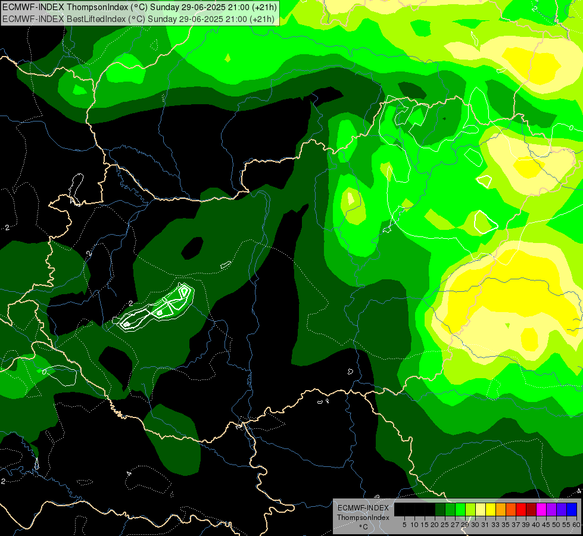Click the legend tick value 5
The height and width of the screenshot is (536, 583).
[x=404, y=525]
